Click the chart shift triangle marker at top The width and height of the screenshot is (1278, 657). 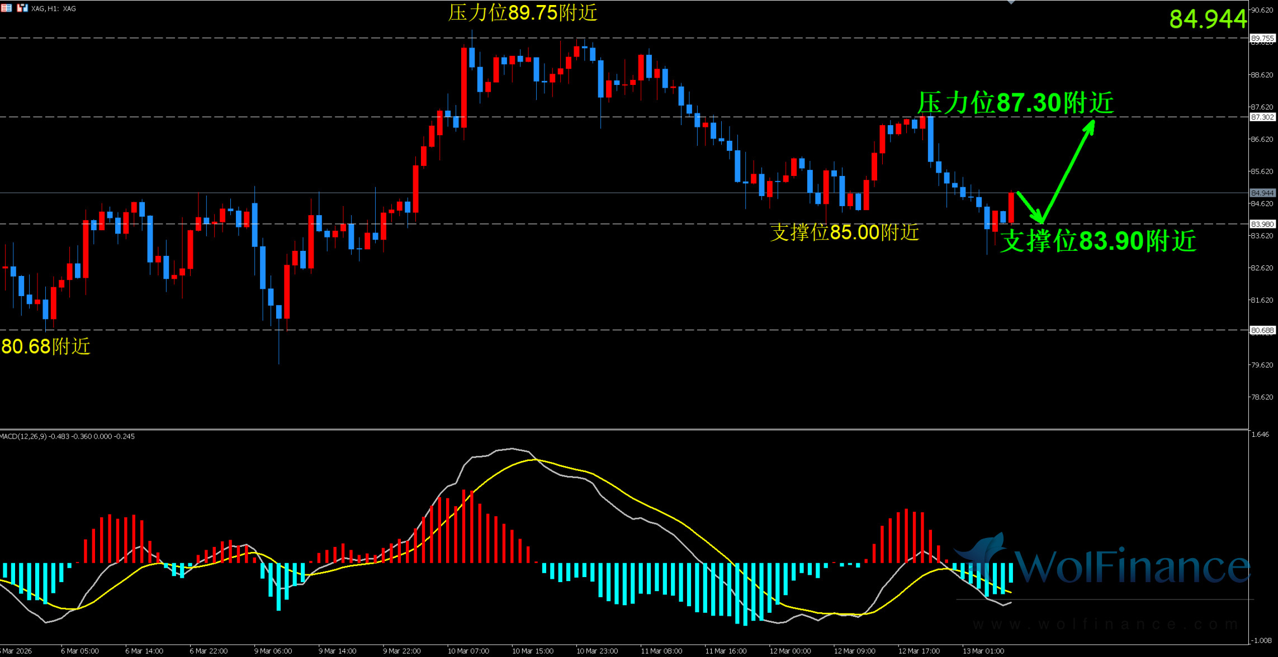[1011, 2]
